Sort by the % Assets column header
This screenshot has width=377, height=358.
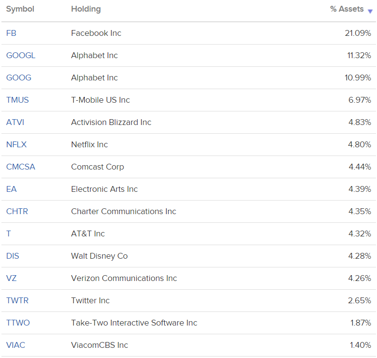346,9
